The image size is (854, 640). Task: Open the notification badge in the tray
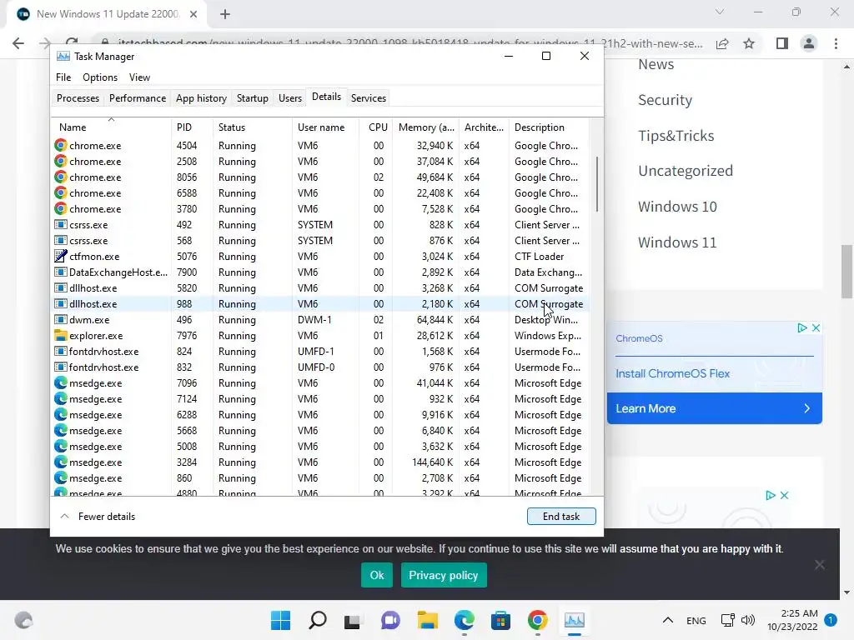[x=831, y=620]
